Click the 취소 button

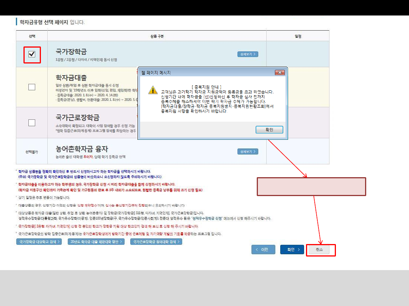coord(320,250)
